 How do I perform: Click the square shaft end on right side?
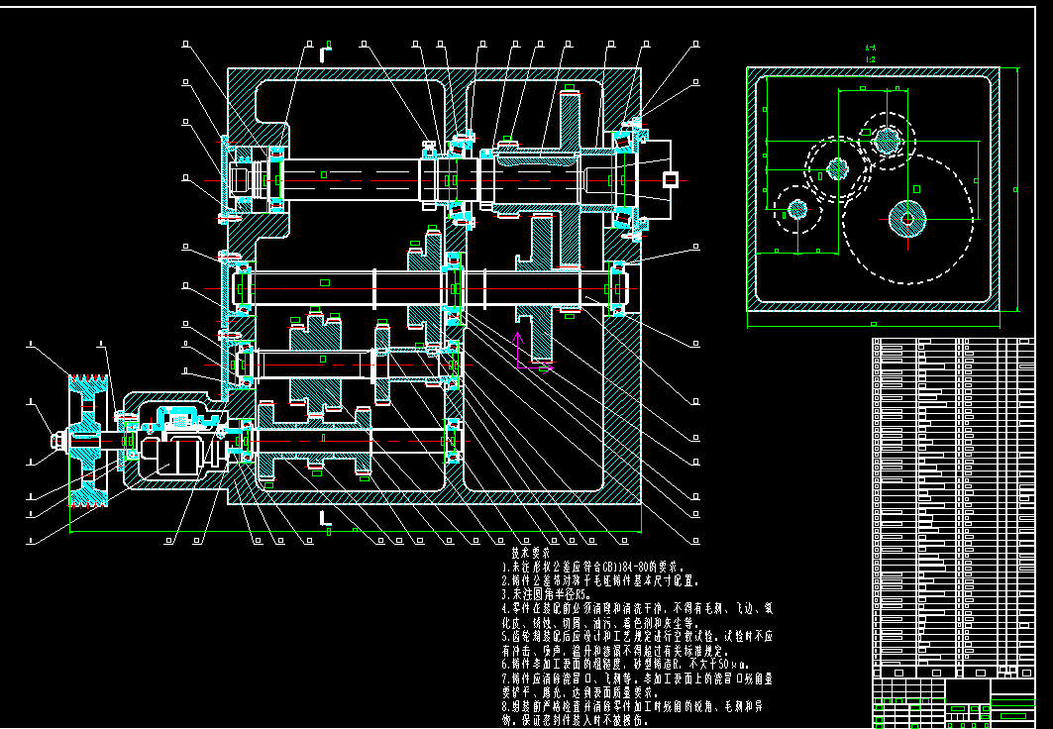coord(670,179)
